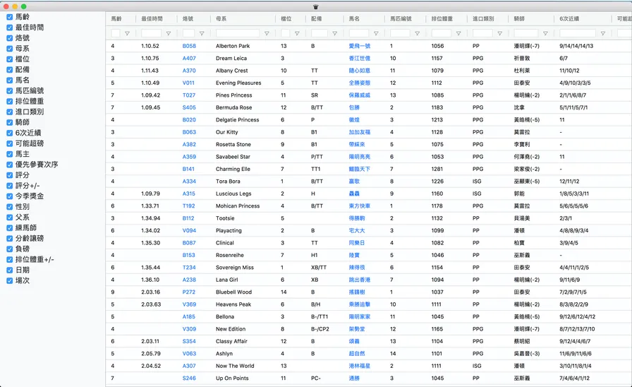632x387 pixels.
Task: Open brand number link B058
Action: [189, 46]
